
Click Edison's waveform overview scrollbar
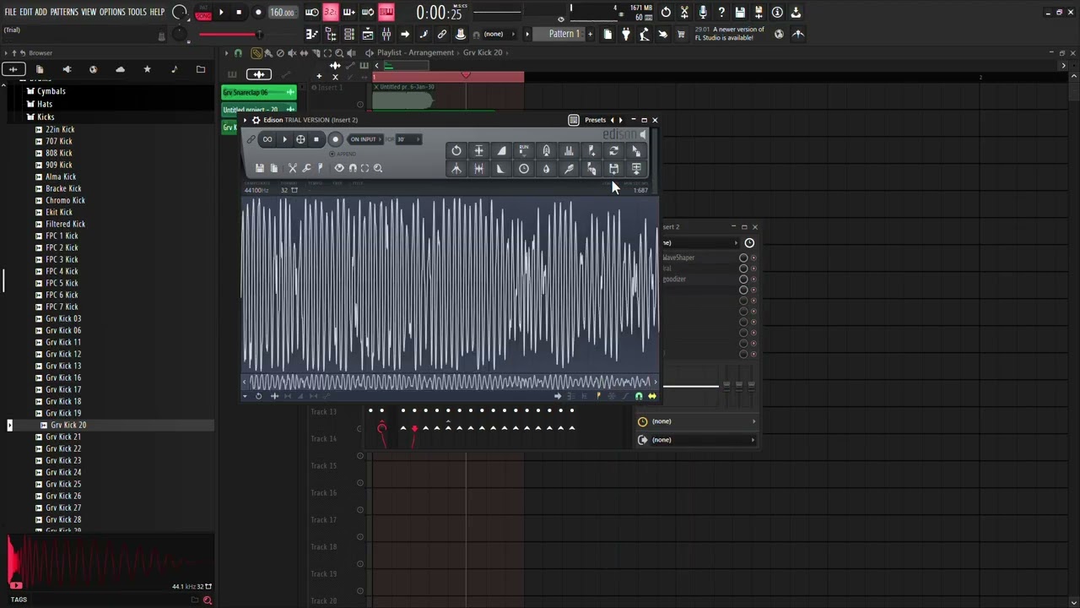pyautogui.click(x=450, y=383)
